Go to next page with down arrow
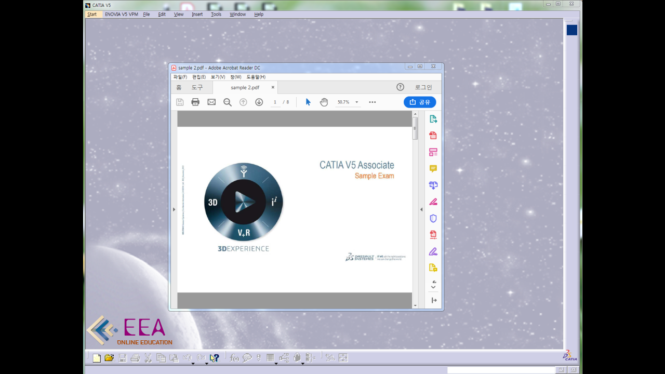The height and width of the screenshot is (374, 665). [259, 102]
